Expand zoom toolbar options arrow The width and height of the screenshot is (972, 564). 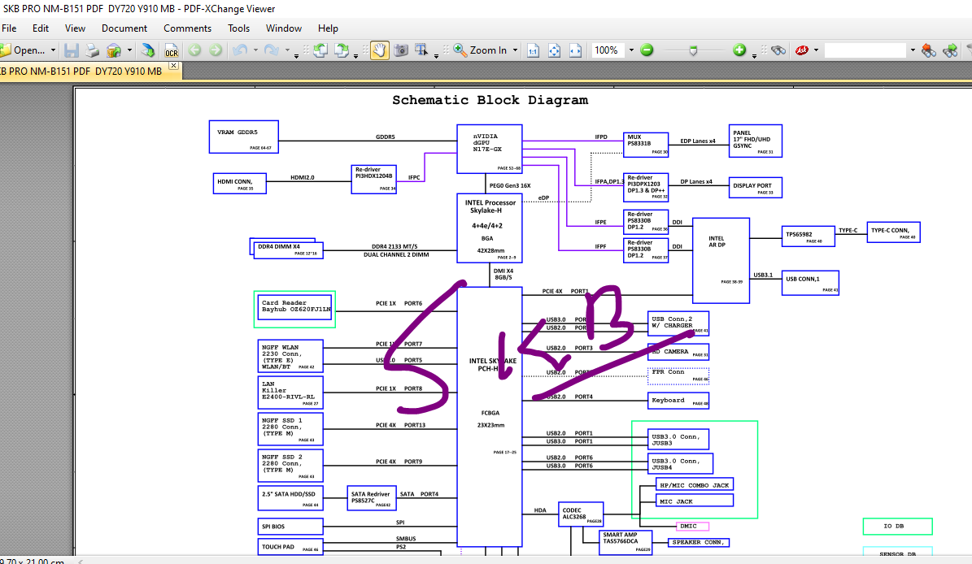(x=754, y=56)
